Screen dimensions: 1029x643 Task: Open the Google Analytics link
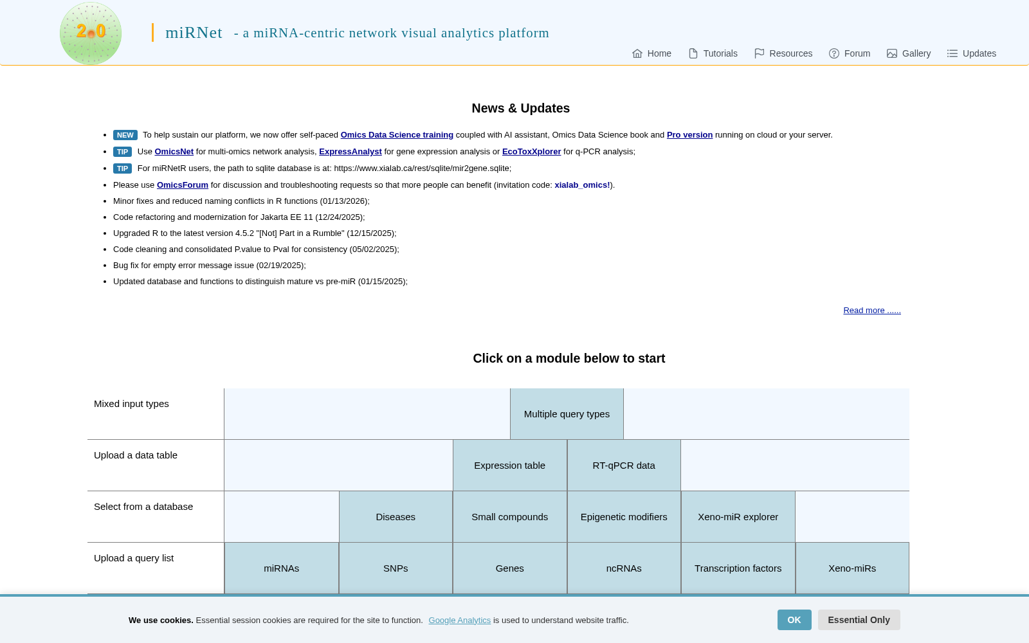click(x=460, y=620)
